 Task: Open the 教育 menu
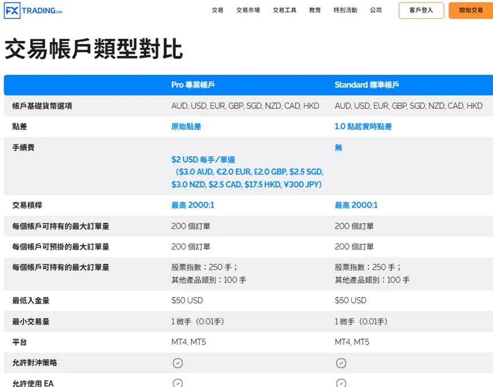pyautogui.click(x=315, y=10)
